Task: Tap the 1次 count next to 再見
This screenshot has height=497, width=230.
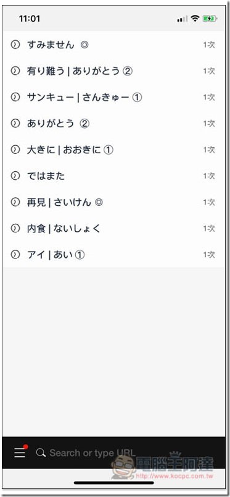Action: [x=209, y=202]
